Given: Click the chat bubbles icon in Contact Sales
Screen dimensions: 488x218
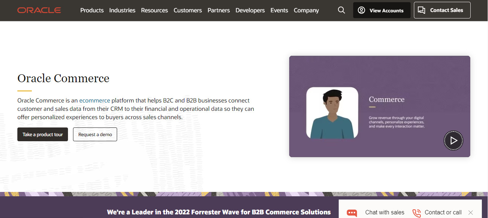Looking at the screenshot, I should tap(421, 10).
